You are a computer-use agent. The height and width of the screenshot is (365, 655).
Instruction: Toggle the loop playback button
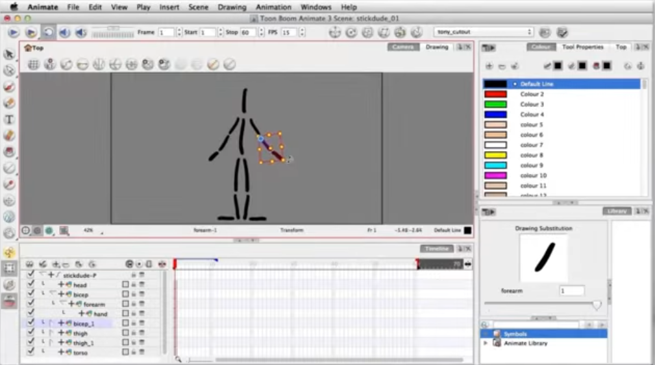[48, 32]
